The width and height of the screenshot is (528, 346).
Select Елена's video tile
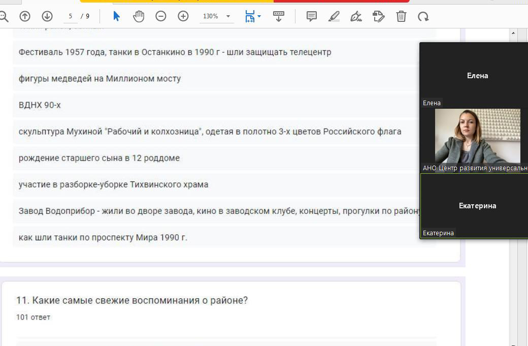(x=474, y=76)
